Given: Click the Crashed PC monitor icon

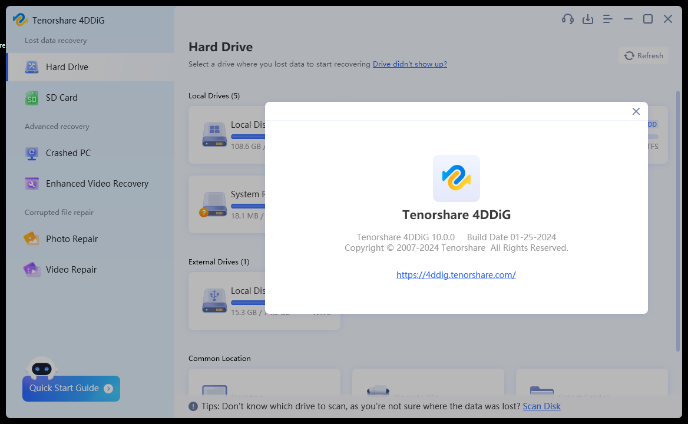Looking at the screenshot, I should tap(32, 154).
